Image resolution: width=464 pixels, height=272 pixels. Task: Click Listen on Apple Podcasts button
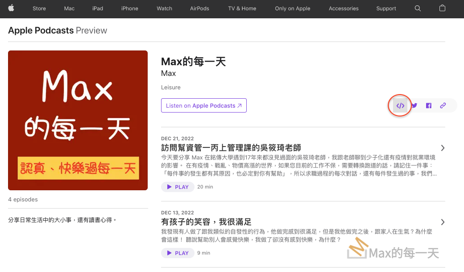[203, 106]
